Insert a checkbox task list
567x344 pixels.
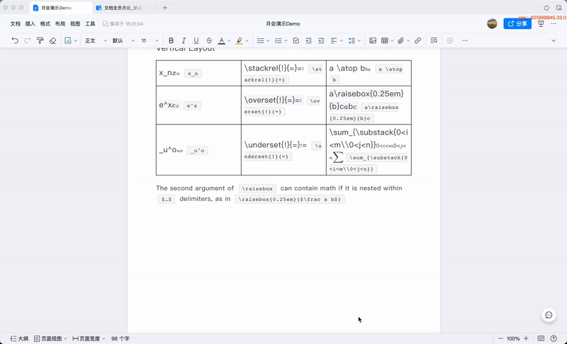(x=296, y=40)
